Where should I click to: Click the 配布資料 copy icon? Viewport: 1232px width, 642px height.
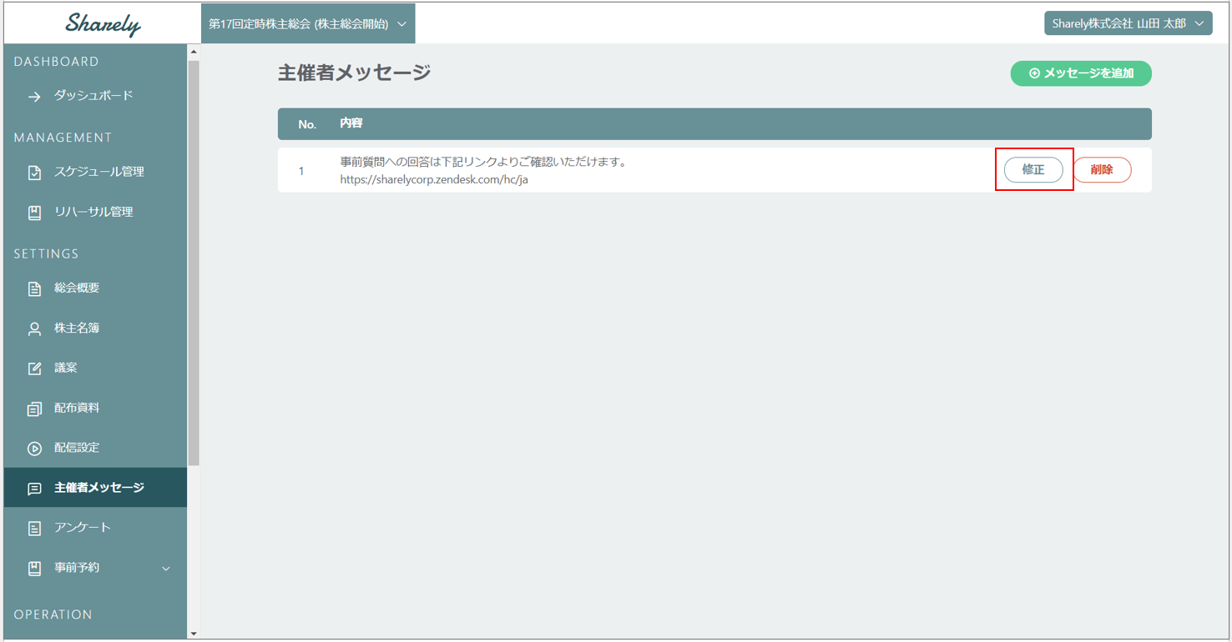point(34,409)
